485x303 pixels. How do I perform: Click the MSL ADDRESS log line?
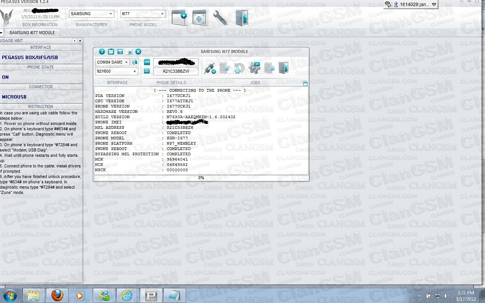pyautogui.click(x=144, y=128)
